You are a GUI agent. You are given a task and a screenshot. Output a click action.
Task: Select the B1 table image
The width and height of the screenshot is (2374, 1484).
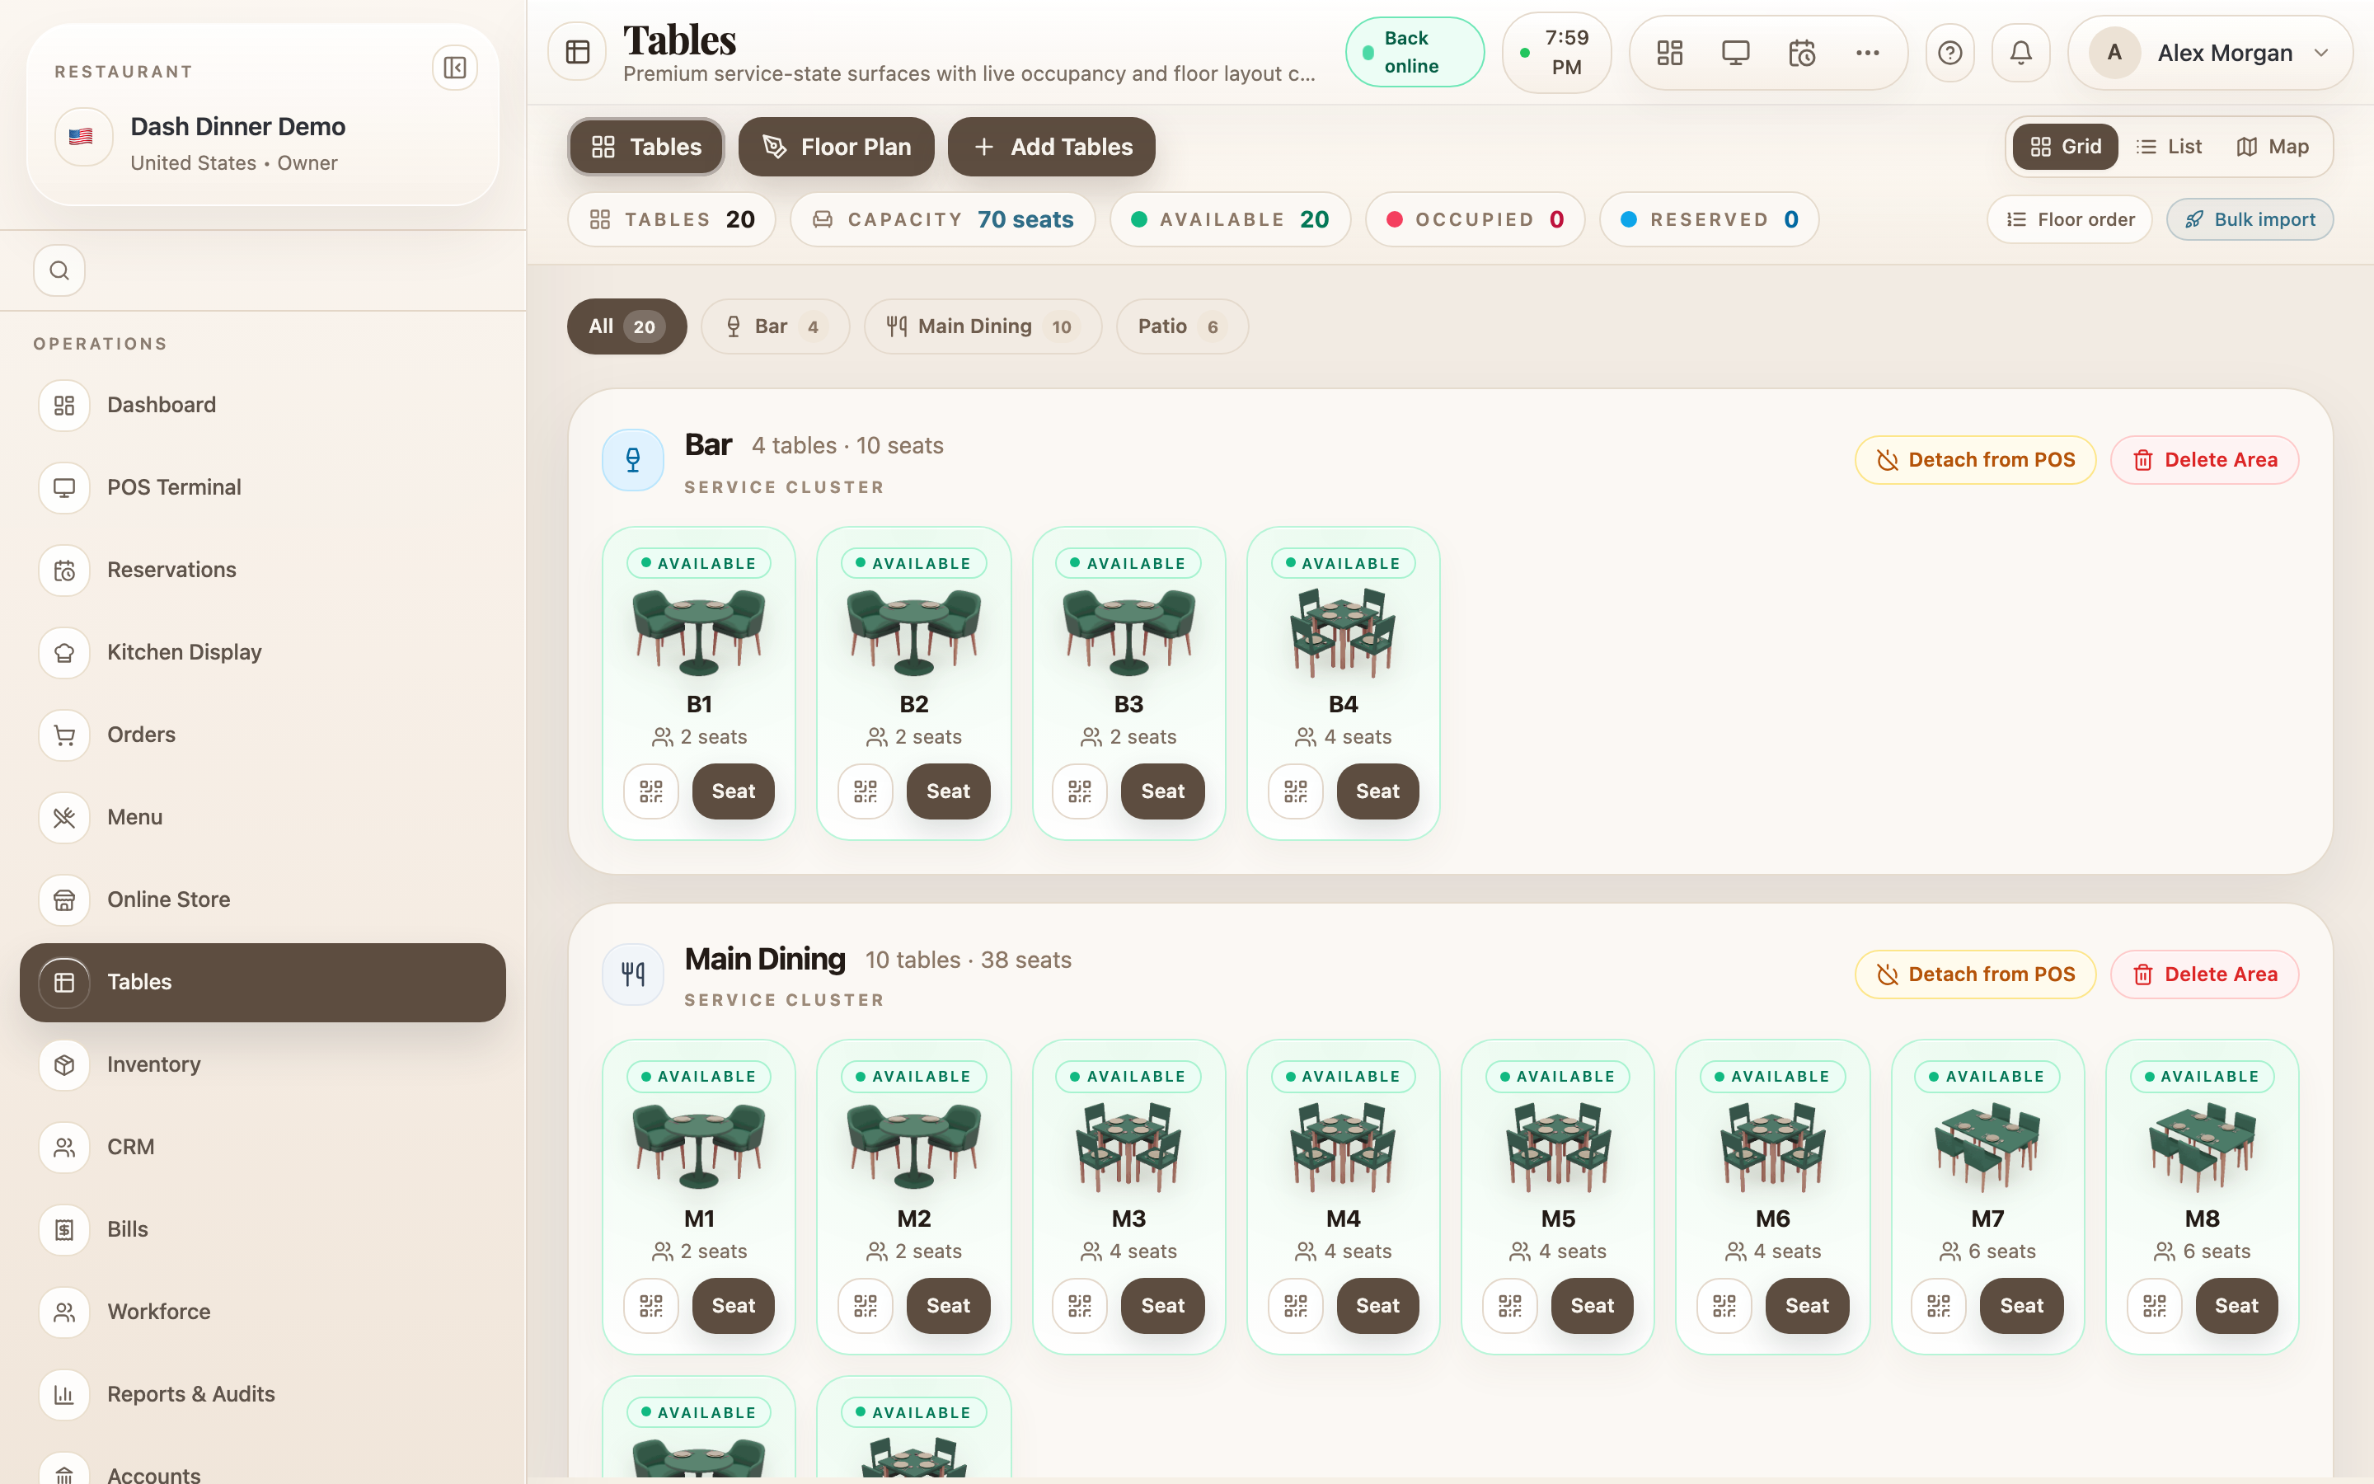pos(700,632)
